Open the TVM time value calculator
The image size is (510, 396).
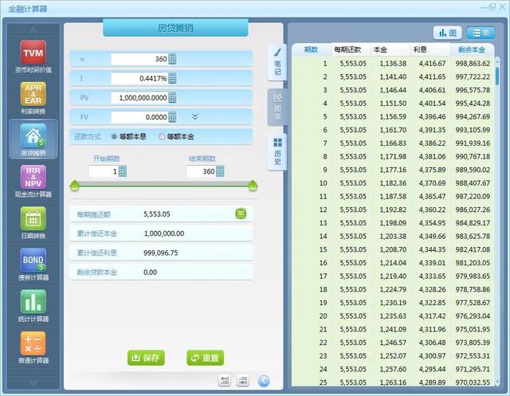(33, 53)
